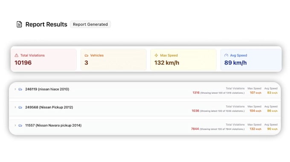The width and height of the screenshot is (290, 162).
Task: Click the warning triangle icon in Total Violations
Action: (x=17, y=55)
